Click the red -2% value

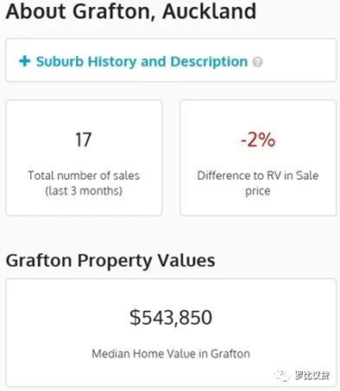click(258, 140)
